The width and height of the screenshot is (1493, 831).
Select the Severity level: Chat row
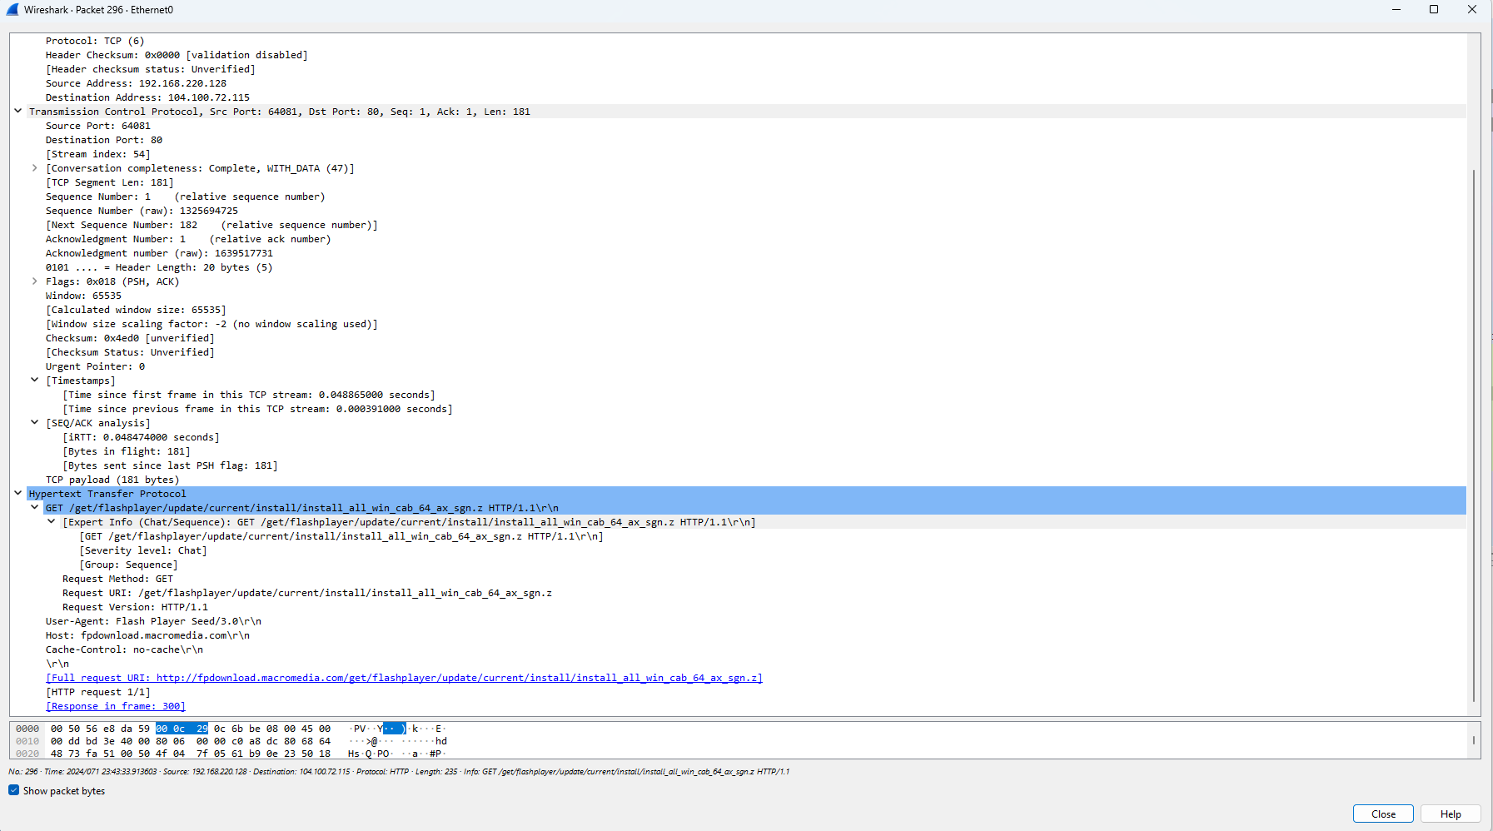pos(143,550)
